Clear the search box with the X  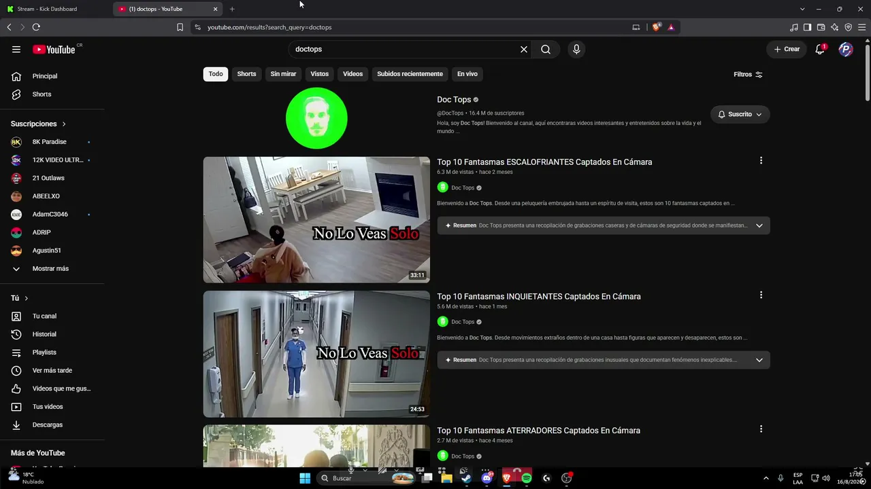[524, 49]
